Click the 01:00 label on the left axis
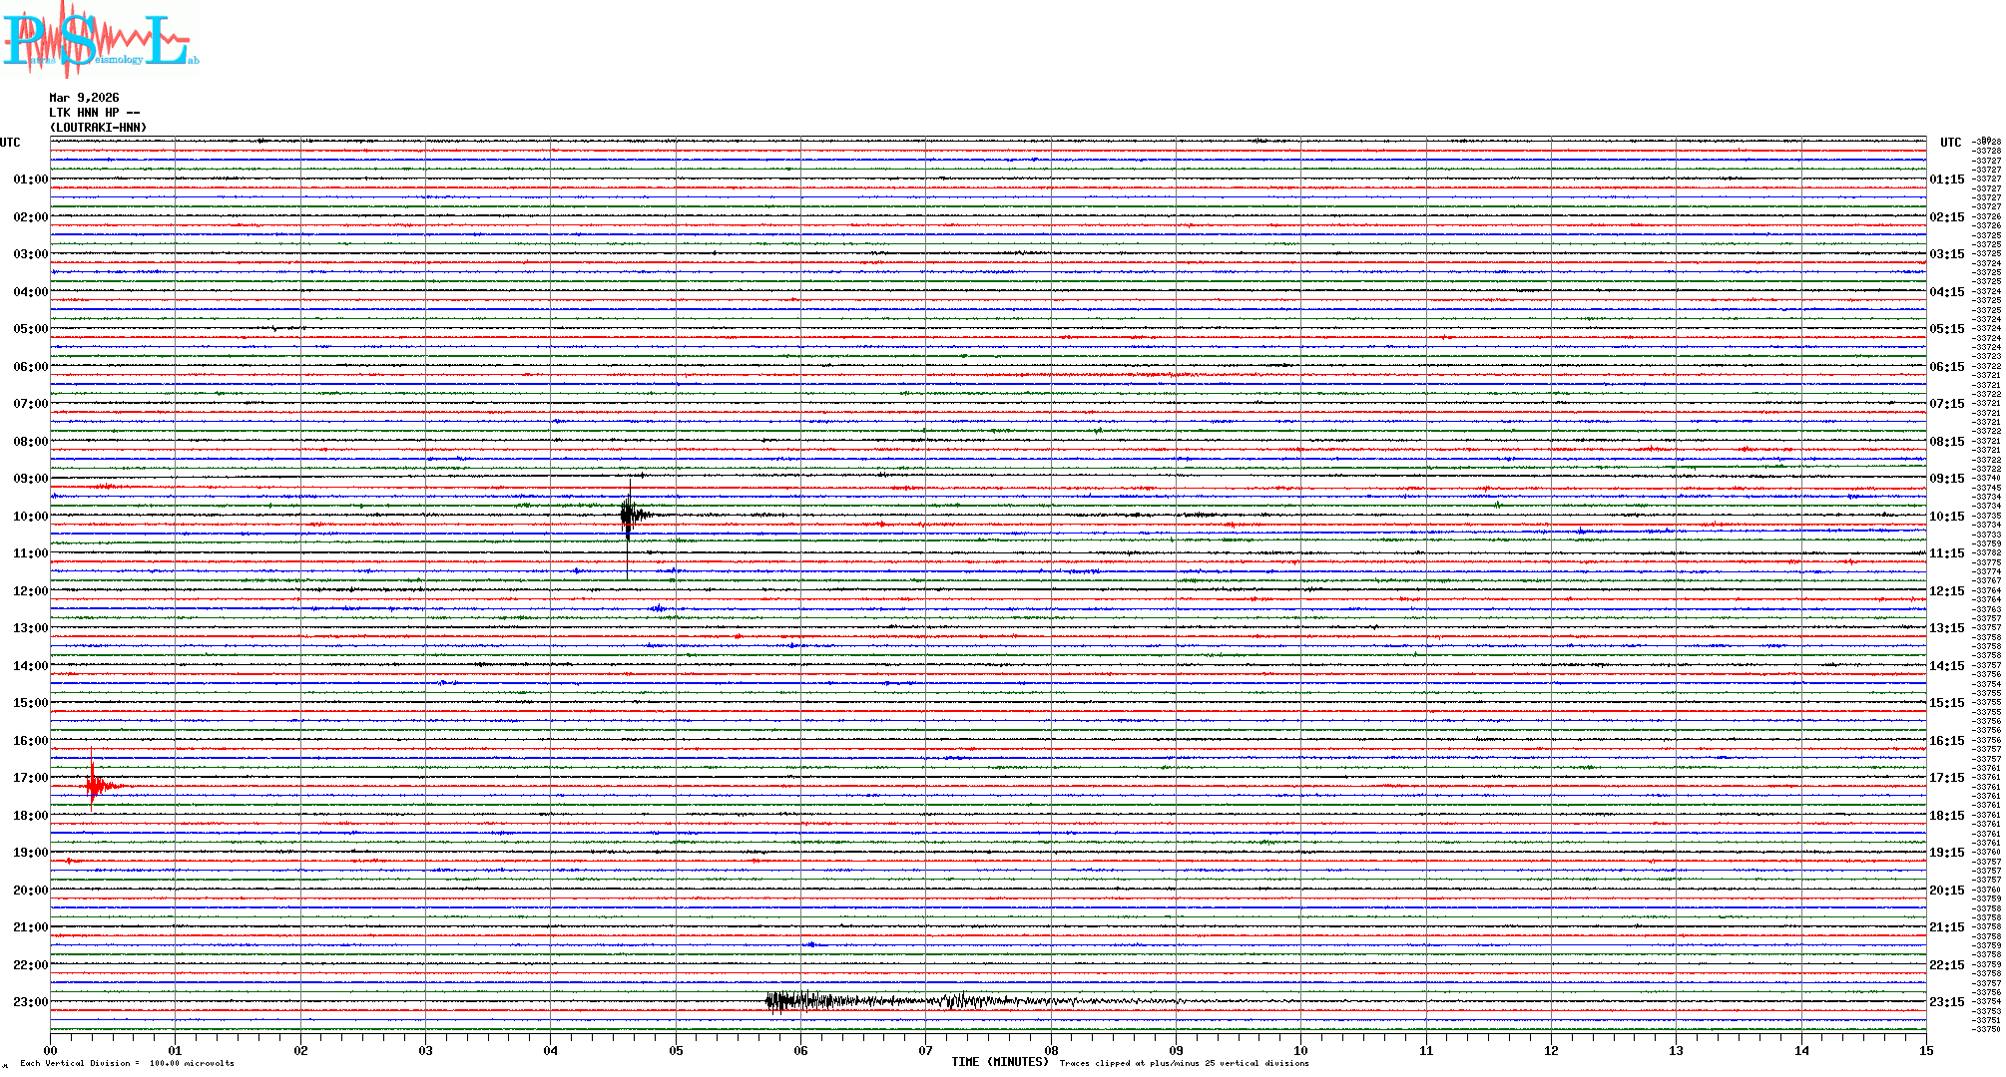 pos(30,179)
